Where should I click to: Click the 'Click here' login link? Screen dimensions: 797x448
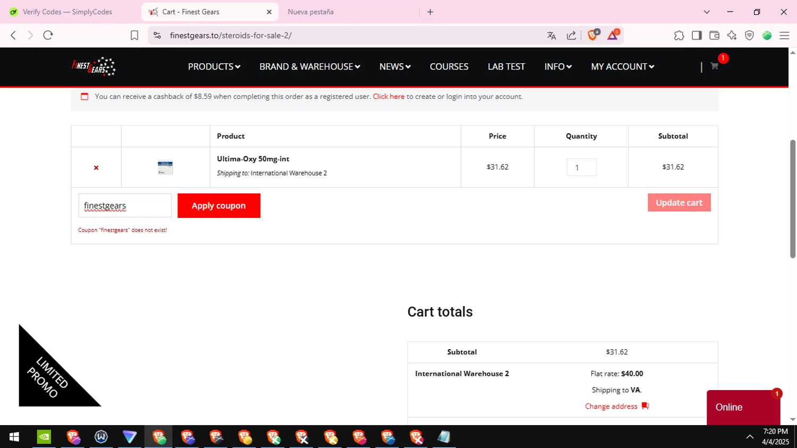pos(388,96)
